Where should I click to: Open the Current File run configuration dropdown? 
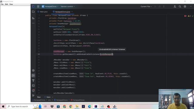pos(146,6)
